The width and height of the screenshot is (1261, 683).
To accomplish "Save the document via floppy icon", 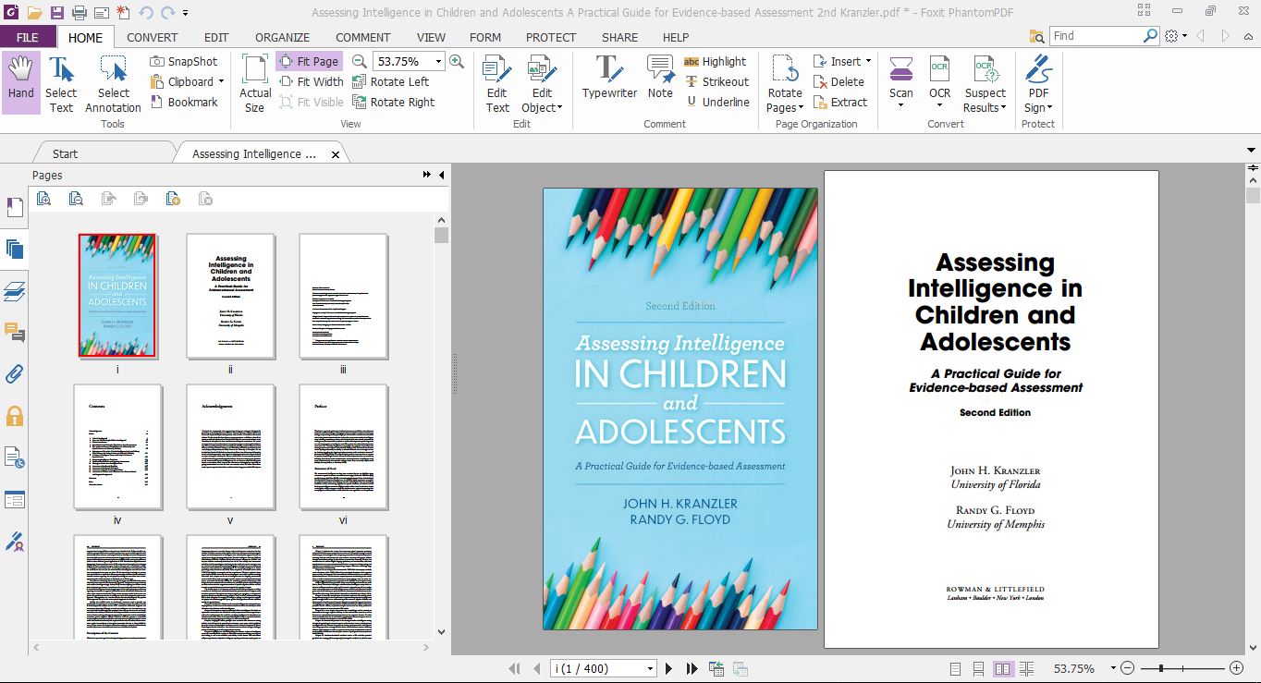I will [x=57, y=12].
